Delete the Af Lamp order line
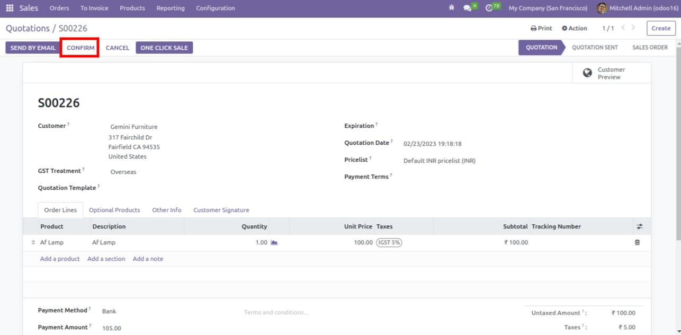 (637, 242)
